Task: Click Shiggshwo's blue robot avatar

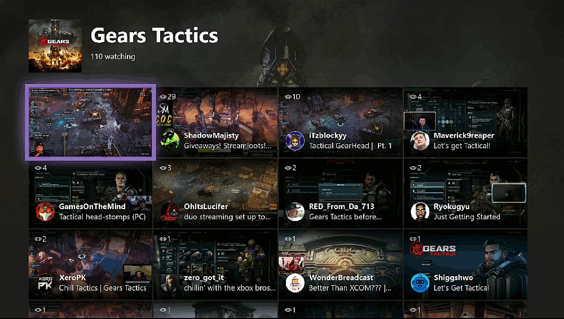Action: pyautogui.click(x=420, y=283)
